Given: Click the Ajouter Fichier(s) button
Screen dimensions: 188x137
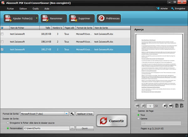Looking at the screenshot, I should click(19, 18).
